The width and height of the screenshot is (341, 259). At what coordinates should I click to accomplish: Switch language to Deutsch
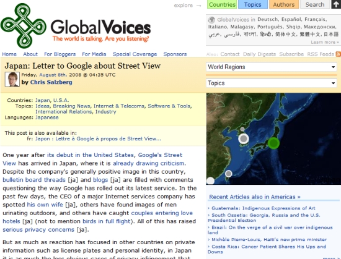(x=267, y=19)
